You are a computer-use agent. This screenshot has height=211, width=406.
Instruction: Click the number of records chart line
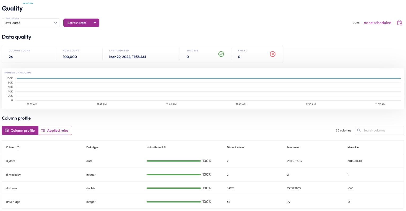pyautogui.click(x=207, y=78)
